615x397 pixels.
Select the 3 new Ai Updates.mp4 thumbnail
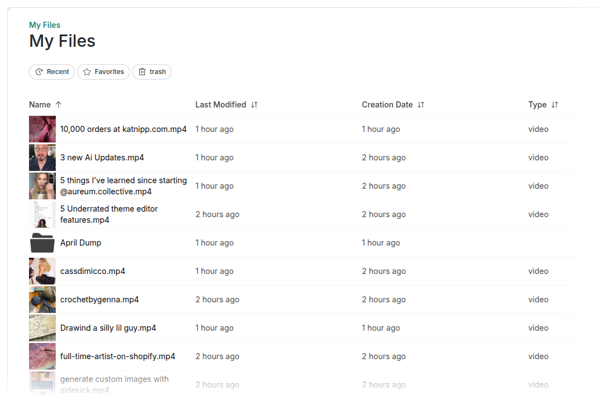pos(42,158)
